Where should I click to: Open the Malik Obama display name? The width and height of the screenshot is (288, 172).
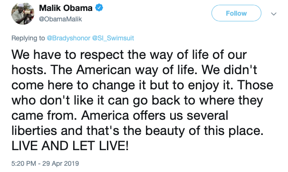[x=66, y=8]
